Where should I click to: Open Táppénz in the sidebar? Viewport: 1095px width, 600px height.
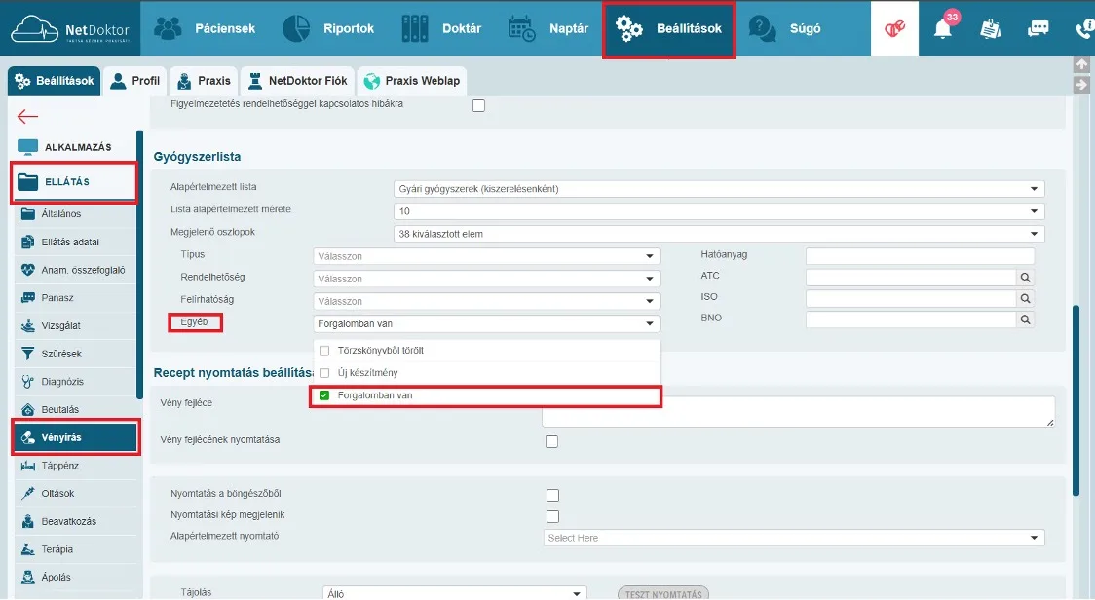(x=75, y=466)
